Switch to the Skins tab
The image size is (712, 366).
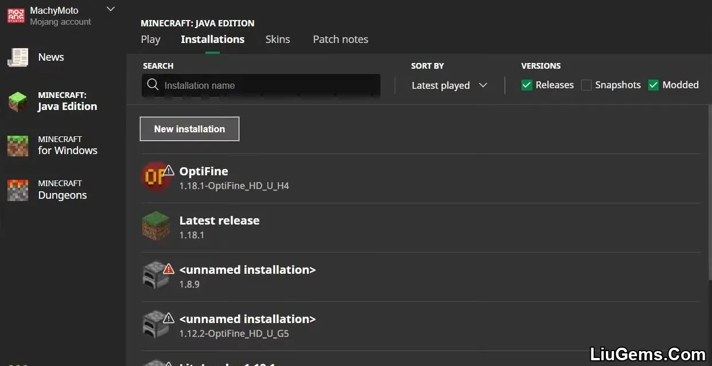click(x=278, y=40)
